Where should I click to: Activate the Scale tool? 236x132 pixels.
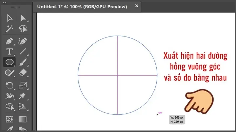coord(23,85)
